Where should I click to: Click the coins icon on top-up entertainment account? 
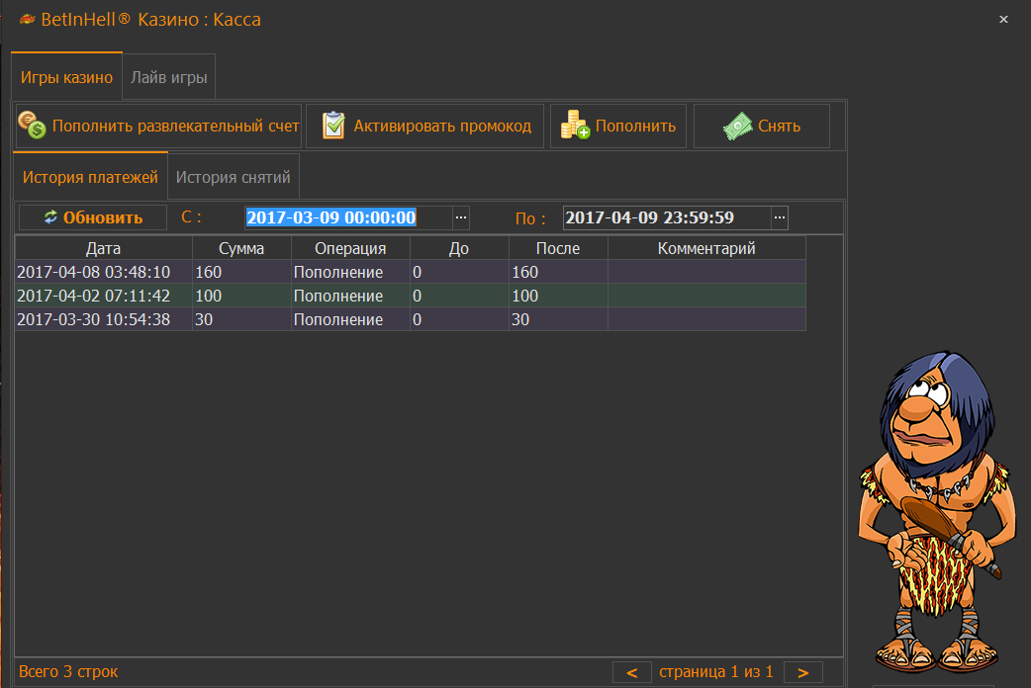(32, 126)
